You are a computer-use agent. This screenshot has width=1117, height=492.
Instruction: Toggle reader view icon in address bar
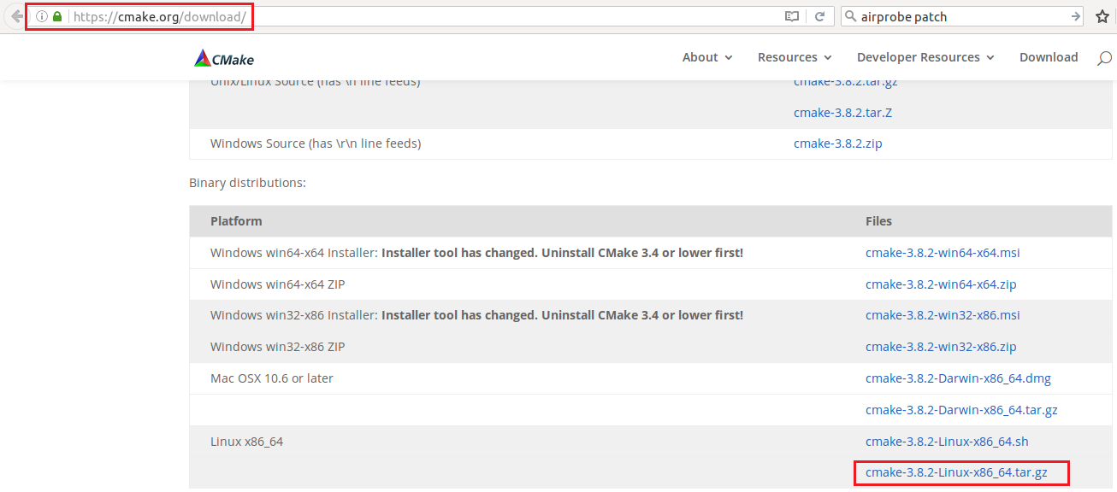tap(792, 16)
